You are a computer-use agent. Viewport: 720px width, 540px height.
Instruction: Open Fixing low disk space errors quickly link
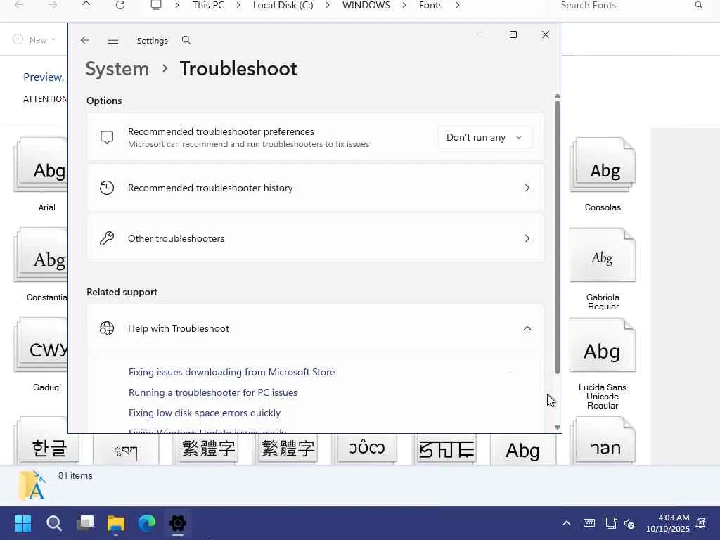(x=205, y=413)
